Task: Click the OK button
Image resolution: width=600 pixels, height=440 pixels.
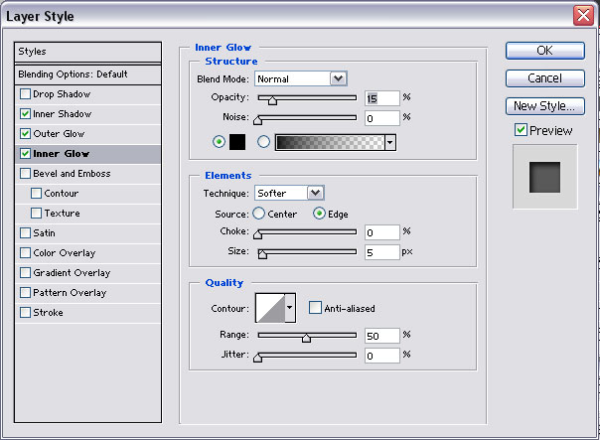Action: tap(544, 51)
